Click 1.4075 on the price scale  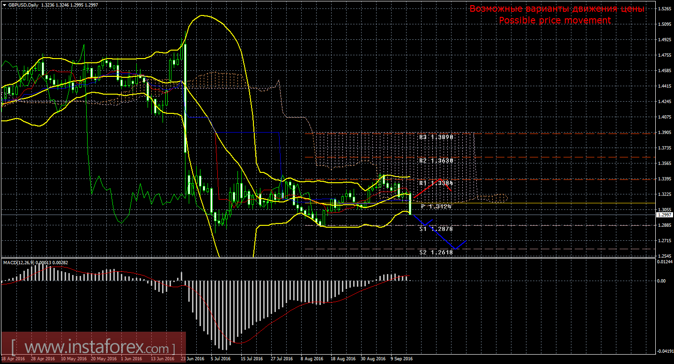coord(664,117)
